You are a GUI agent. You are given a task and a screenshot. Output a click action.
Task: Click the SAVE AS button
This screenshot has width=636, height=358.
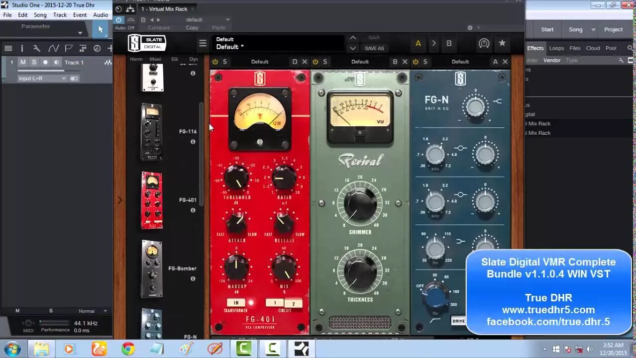pyautogui.click(x=374, y=49)
